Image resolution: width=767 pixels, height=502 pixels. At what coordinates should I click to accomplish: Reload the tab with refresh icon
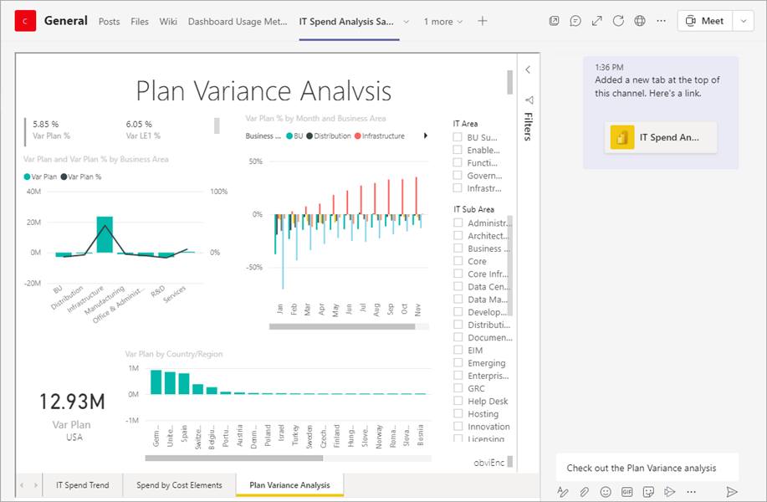pyautogui.click(x=618, y=21)
